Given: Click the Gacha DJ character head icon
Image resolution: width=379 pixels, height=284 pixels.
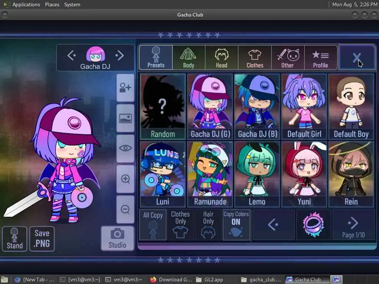Looking at the screenshot, I should (96, 54).
